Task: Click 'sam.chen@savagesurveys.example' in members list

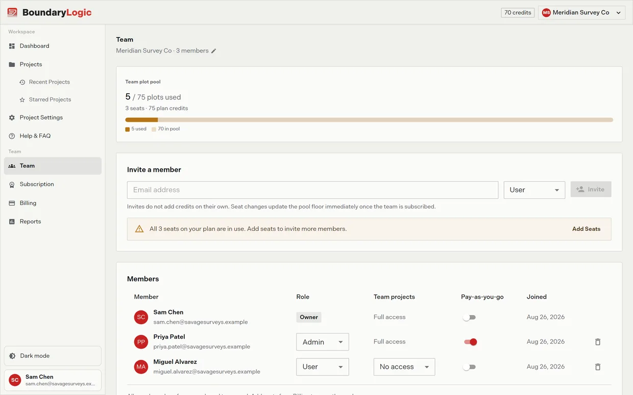Action: 201,322
